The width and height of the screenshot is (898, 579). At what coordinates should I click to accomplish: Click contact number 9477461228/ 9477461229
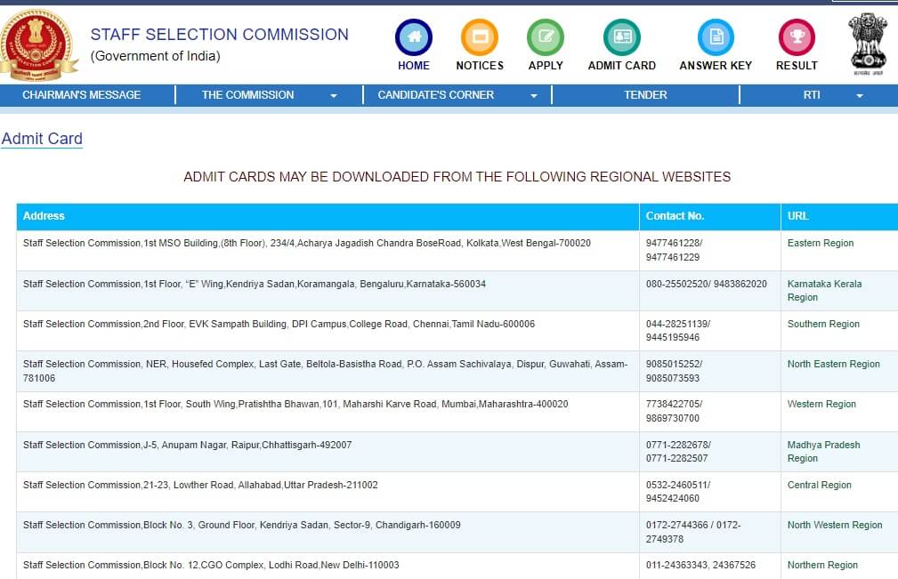674,250
